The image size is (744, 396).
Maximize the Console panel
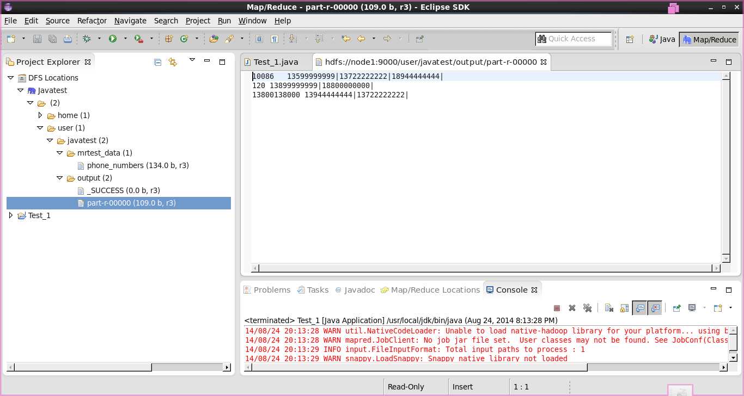pos(729,290)
